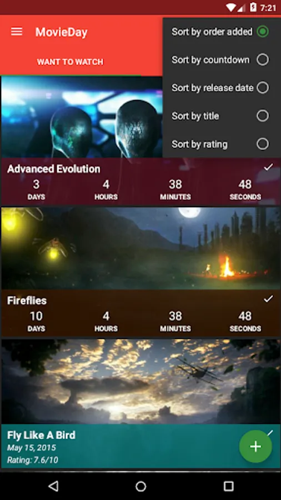Choose Sort by title option

pyautogui.click(x=222, y=116)
